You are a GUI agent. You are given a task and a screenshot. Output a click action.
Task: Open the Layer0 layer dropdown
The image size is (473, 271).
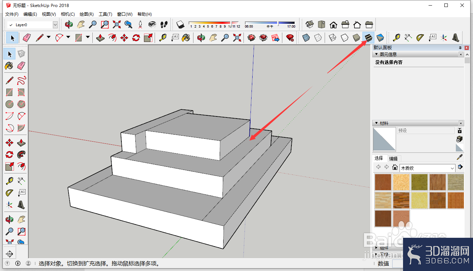(55, 25)
